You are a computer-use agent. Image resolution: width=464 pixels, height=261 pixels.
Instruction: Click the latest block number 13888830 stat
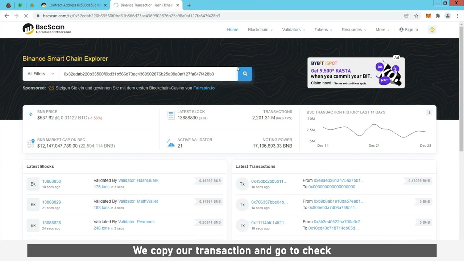click(x=187, y=118)
